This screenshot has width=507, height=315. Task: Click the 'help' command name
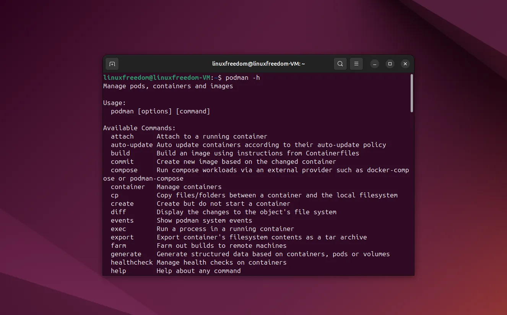pyautogui.click(x=119, y=271)
